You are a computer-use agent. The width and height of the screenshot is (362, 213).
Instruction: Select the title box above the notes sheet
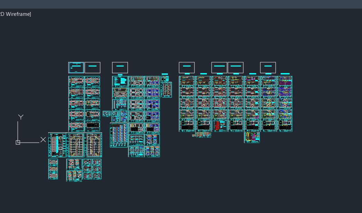click(120, 68)
